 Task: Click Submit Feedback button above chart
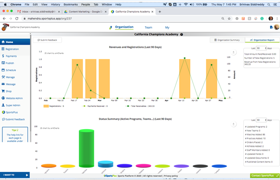[47, 40]
